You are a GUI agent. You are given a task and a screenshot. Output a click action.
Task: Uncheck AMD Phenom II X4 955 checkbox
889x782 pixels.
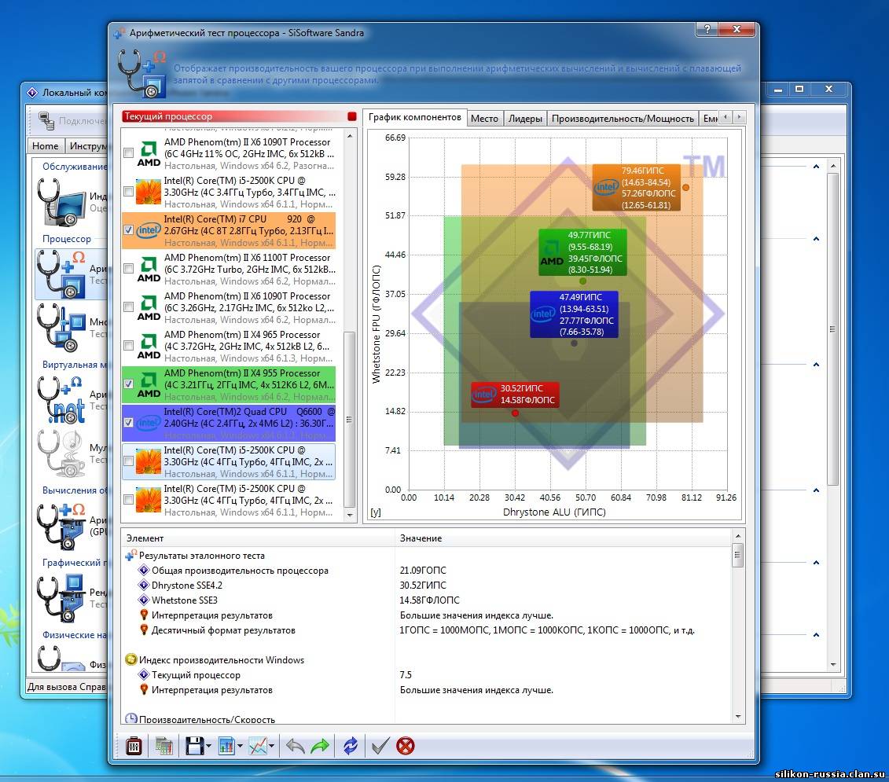pyautogui.click(x=129, y=384)
